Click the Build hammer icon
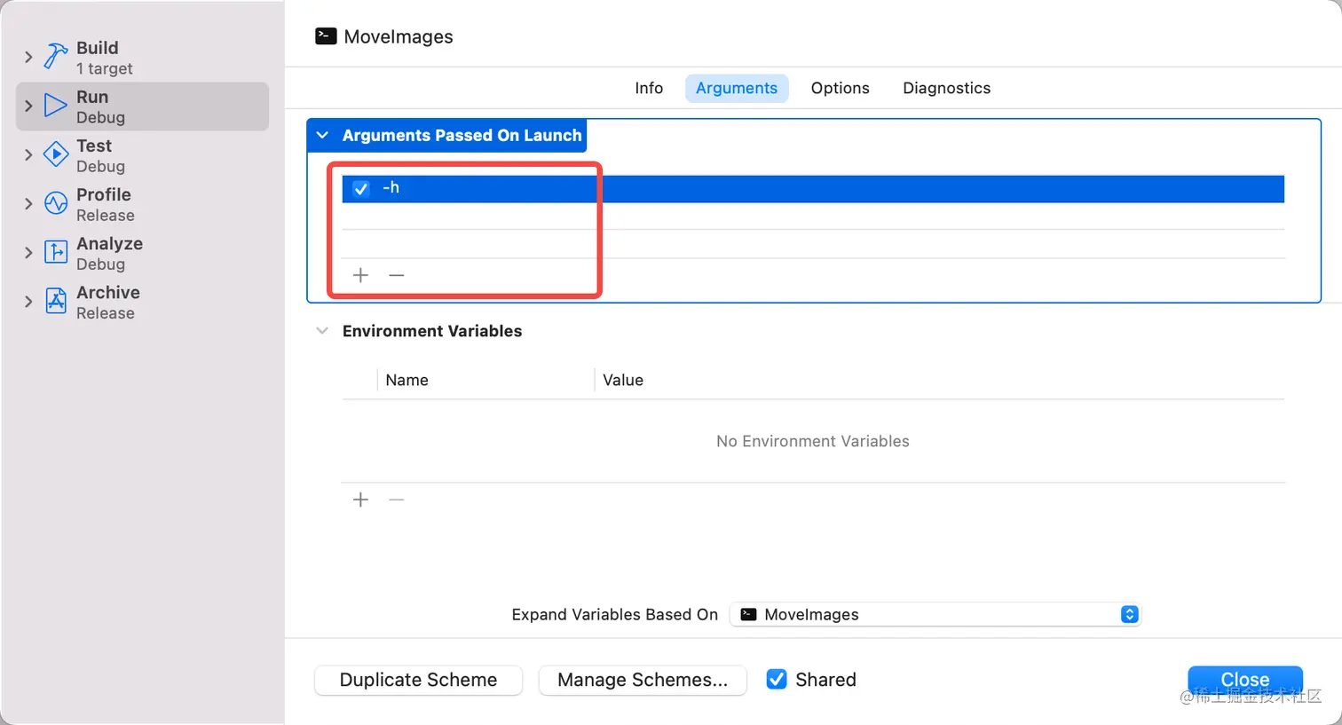Image resolution: width=1342 pixels, height=725 pixels. (x=56, y=58)
